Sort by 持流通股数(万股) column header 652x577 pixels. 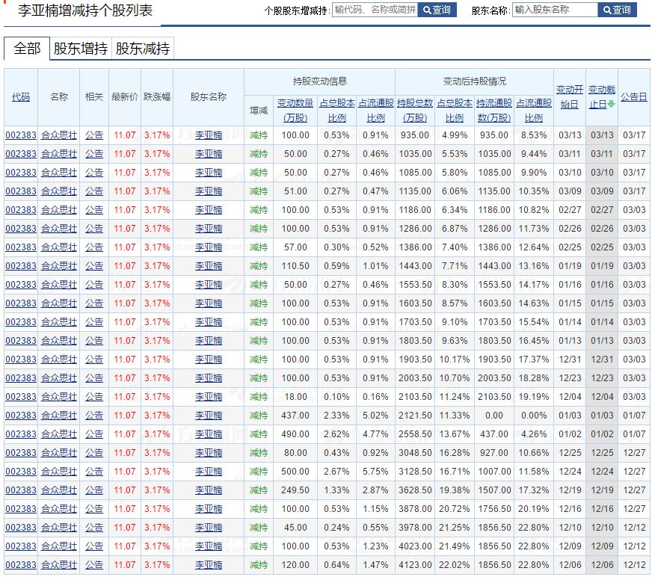tap(494, 110)
